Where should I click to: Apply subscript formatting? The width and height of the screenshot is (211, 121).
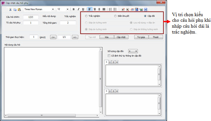tap(127, 9)
